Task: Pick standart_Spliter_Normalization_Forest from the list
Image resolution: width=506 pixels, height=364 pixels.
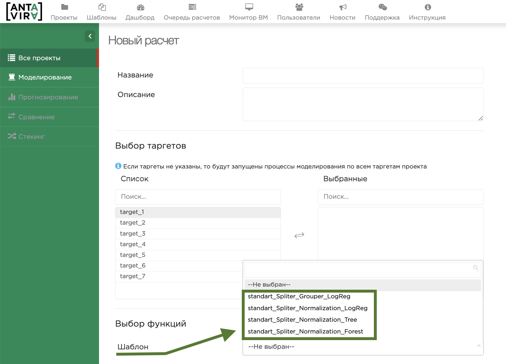Action: pos(305,331)
